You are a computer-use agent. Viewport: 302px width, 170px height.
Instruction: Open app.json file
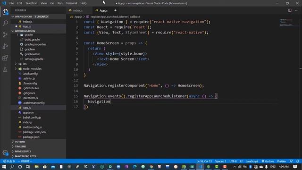coord(28,112)
